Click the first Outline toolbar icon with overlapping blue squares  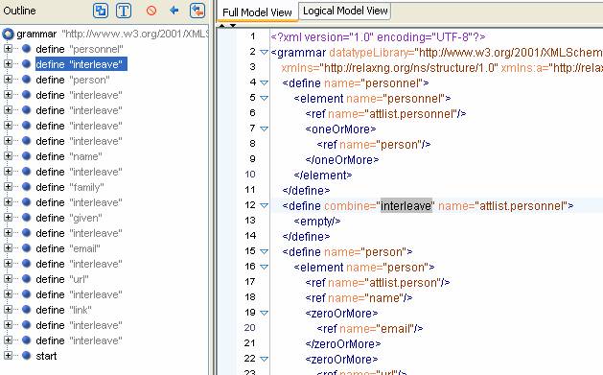[x=101, y=11]
